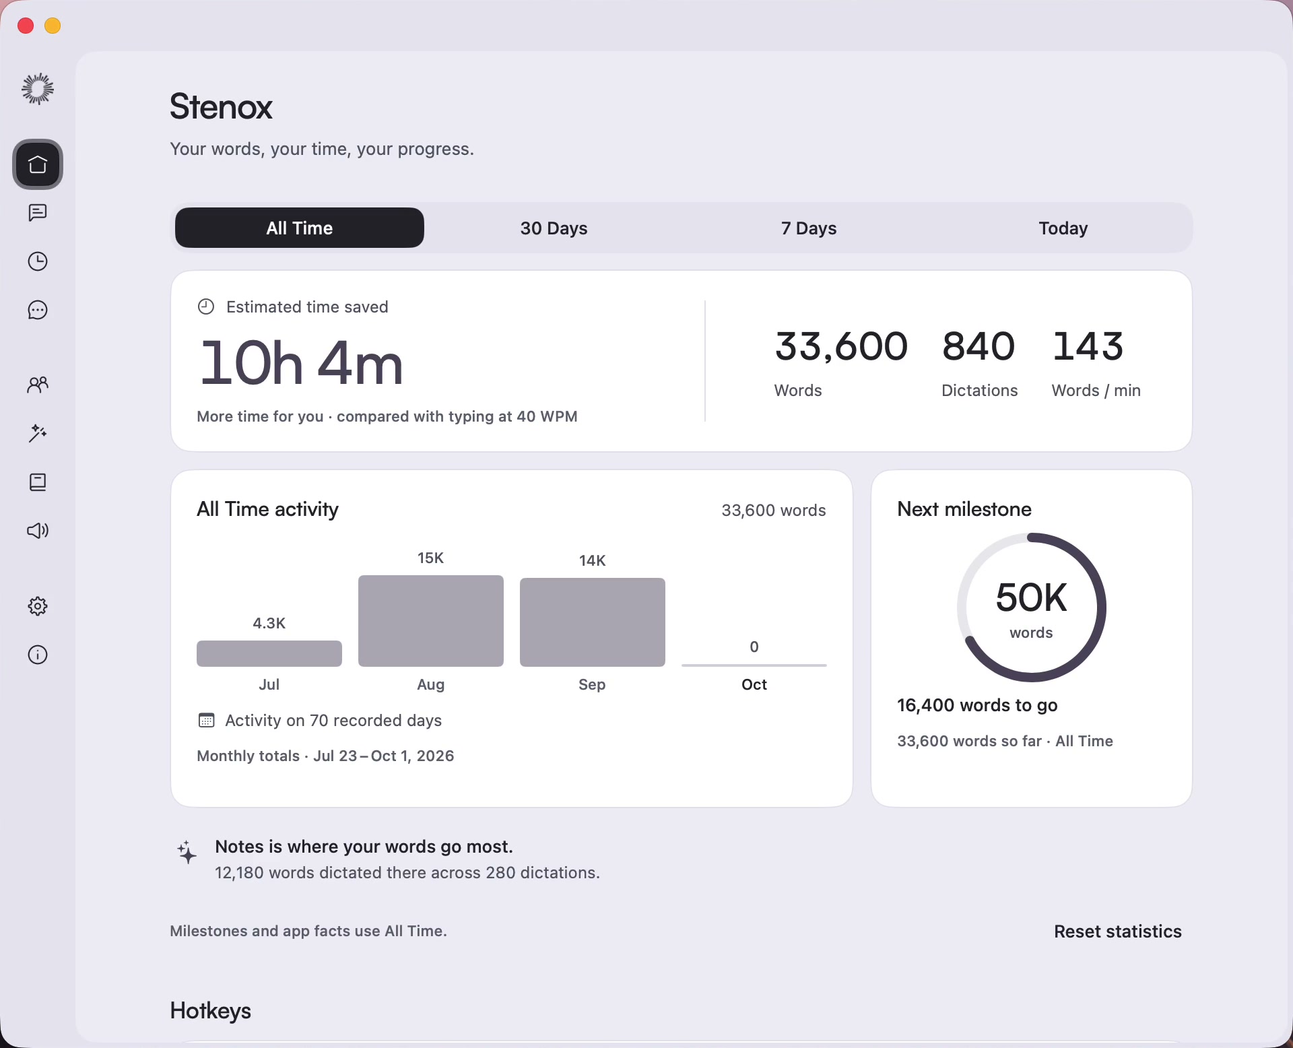
Task: Open the chat bubble icon in sidebar
Action: pyautogui.click(x=38, y=310)
